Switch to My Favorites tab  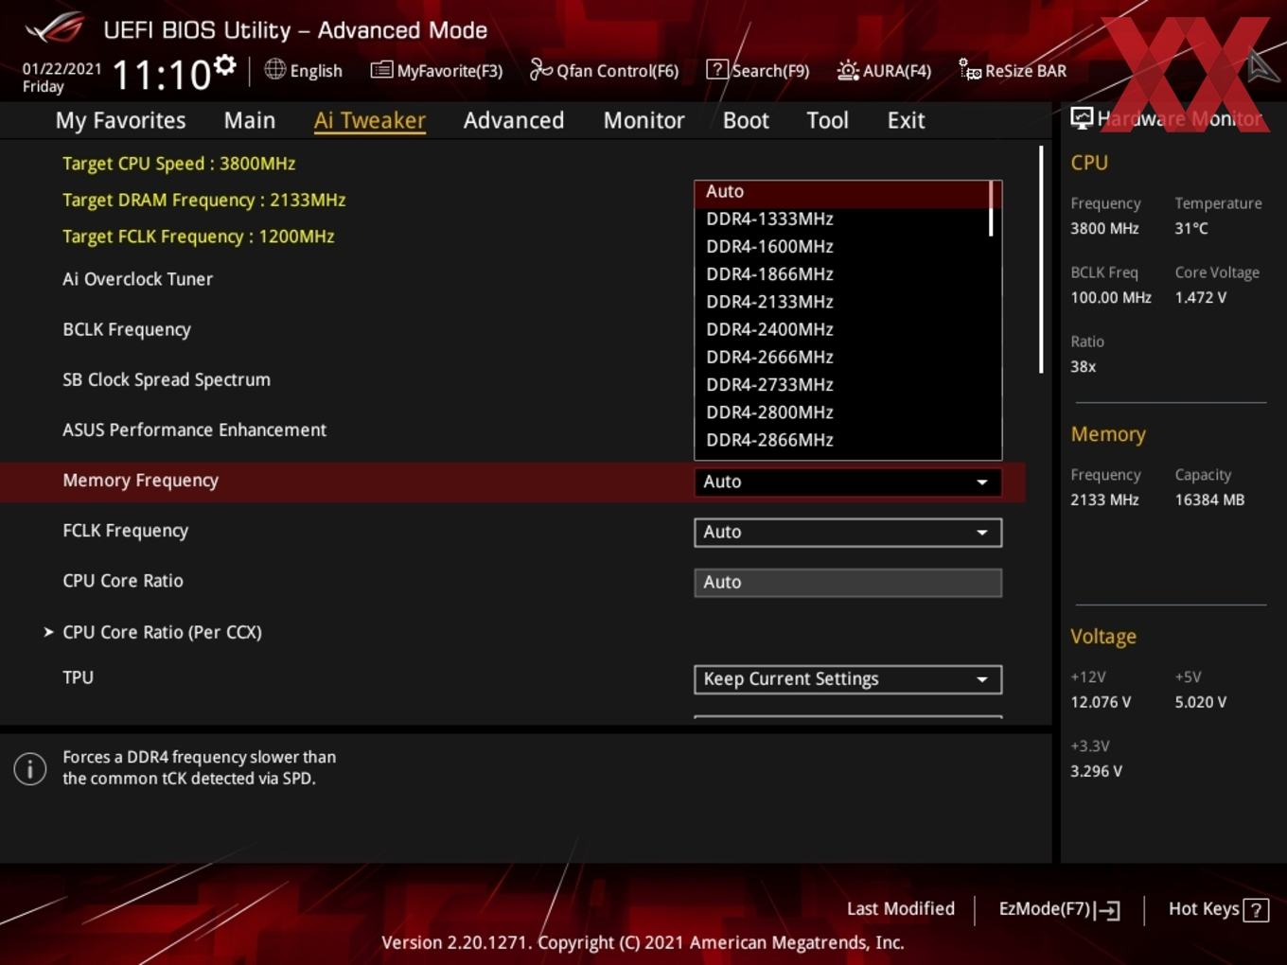pos(120,120)
